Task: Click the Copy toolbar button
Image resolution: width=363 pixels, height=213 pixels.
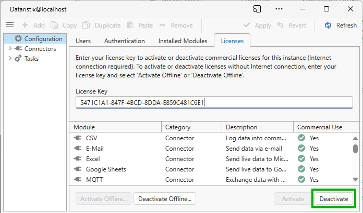Action: click(x=64, y=25)
